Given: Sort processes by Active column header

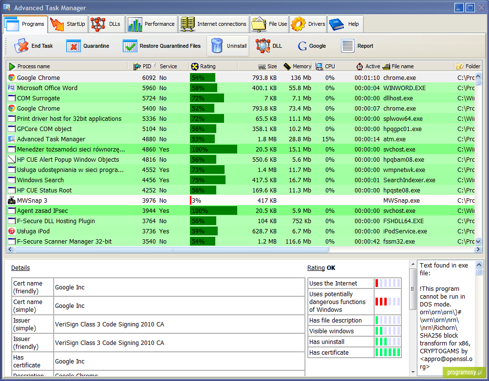Looking at the screenshot, I should (x=359, y=66).
